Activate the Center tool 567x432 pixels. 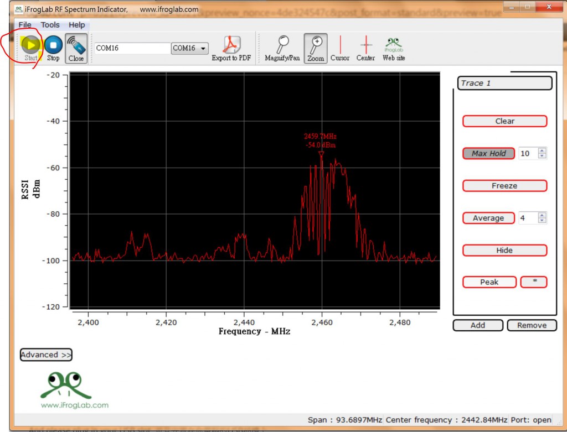[x=365, y=49]
